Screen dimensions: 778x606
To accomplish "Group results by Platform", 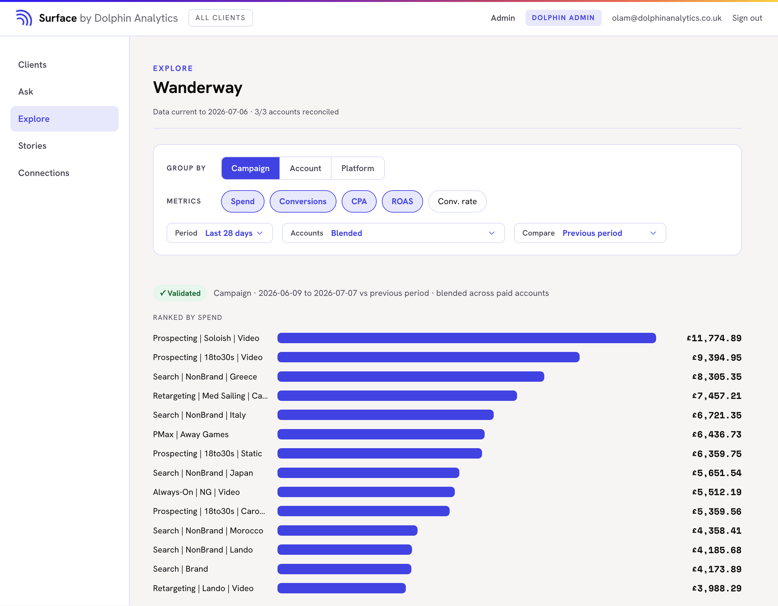I will pos(357,168).
